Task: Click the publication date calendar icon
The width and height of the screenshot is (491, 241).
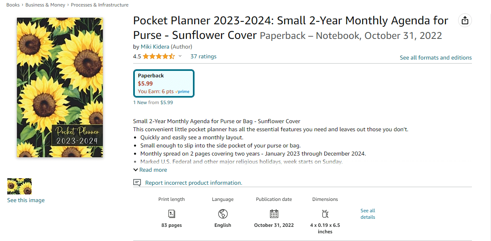Action: (x=274, y=214)
